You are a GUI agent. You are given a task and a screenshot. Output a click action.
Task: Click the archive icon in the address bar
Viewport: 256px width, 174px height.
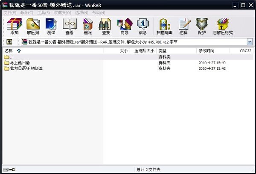click(25, 42)
